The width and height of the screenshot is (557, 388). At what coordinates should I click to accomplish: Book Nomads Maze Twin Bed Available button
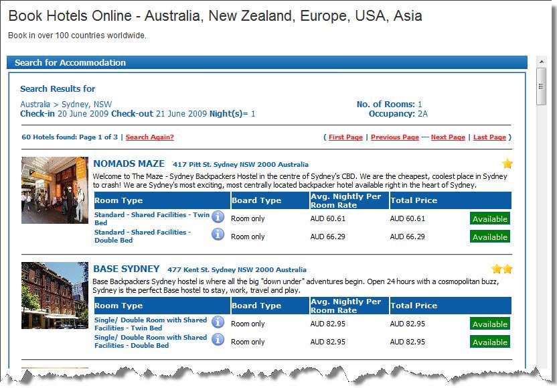(x=489, y=218)
